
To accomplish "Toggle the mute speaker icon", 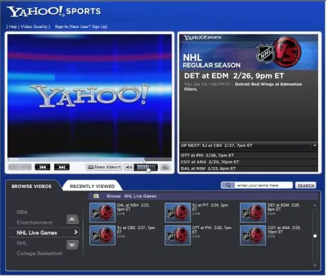I will tap(129, 167).
